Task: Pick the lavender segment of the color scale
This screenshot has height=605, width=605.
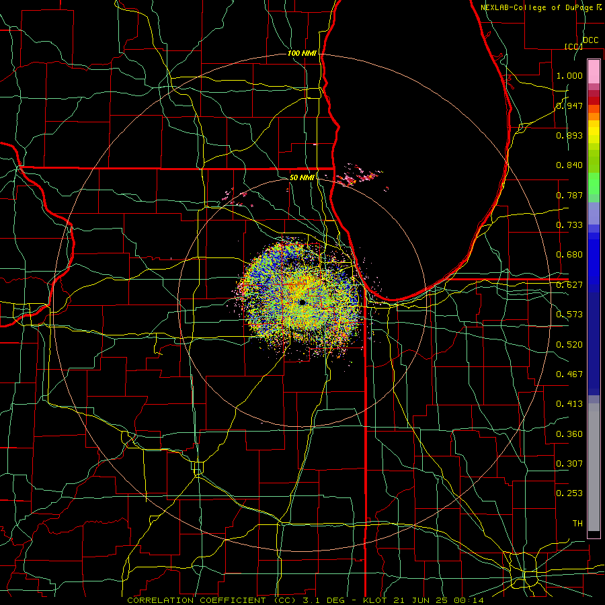Action: (594, 213)
